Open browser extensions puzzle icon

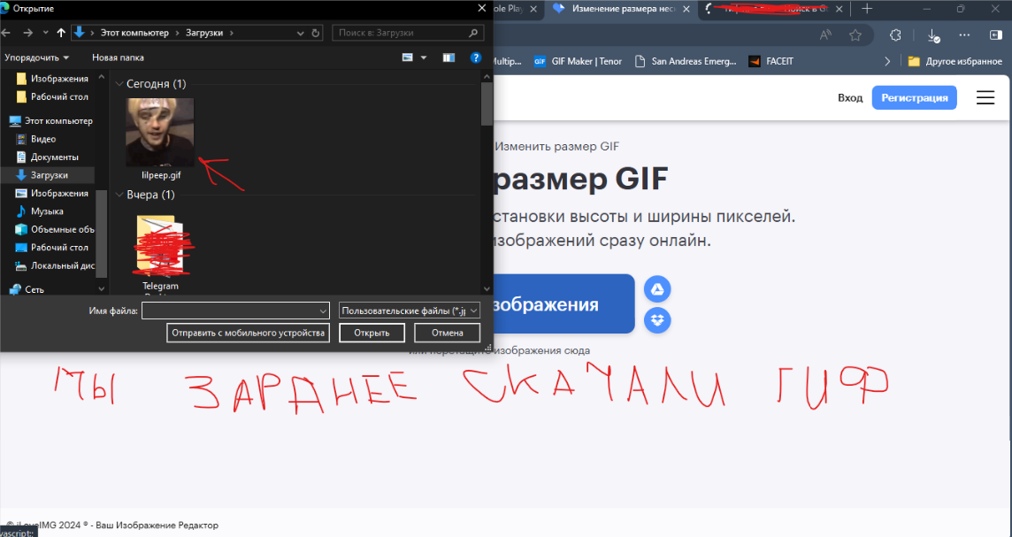click(x=895, y=35)
